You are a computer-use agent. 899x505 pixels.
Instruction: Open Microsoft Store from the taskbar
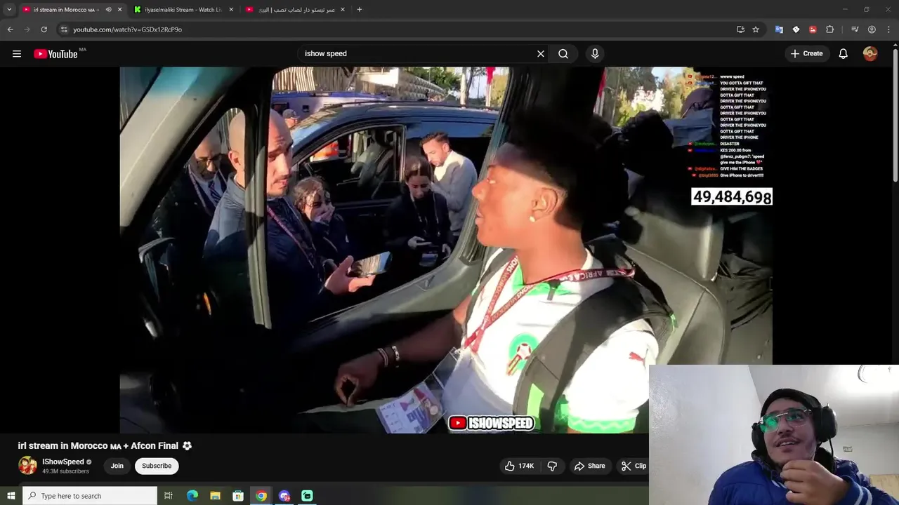pos(238,496)
